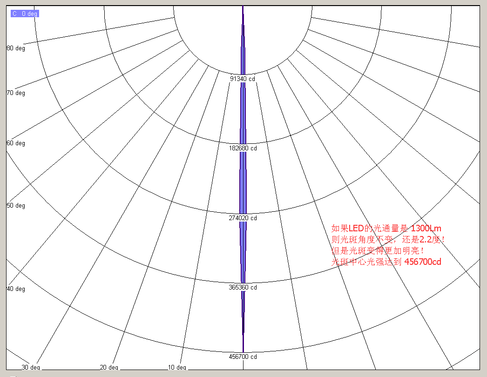Click the 456700 cd bottom axis label
This screenshot has height=377, width=487.
click(242, 357)
